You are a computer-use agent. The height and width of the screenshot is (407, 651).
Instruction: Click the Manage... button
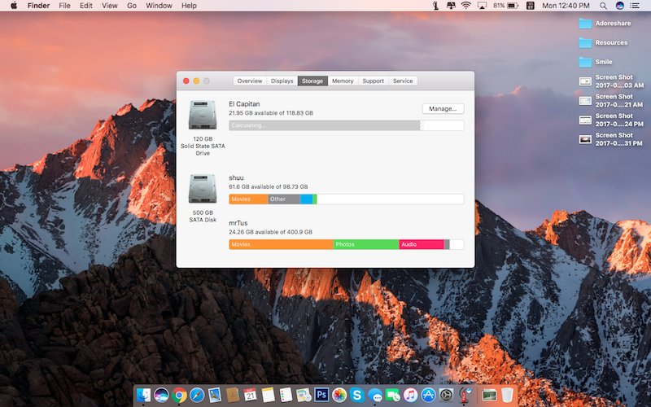pos(443,108)
